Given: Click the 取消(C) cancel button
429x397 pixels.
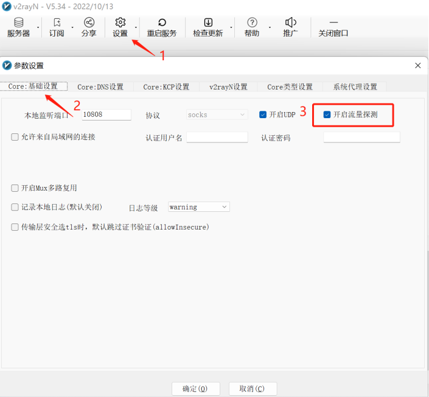Looking at the screenshot, I should point(253,389).
